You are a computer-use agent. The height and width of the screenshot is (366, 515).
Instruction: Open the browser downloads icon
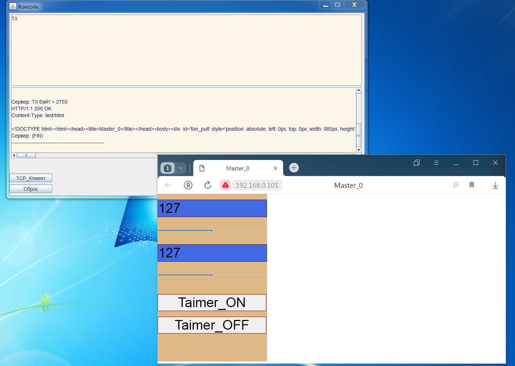495,185
